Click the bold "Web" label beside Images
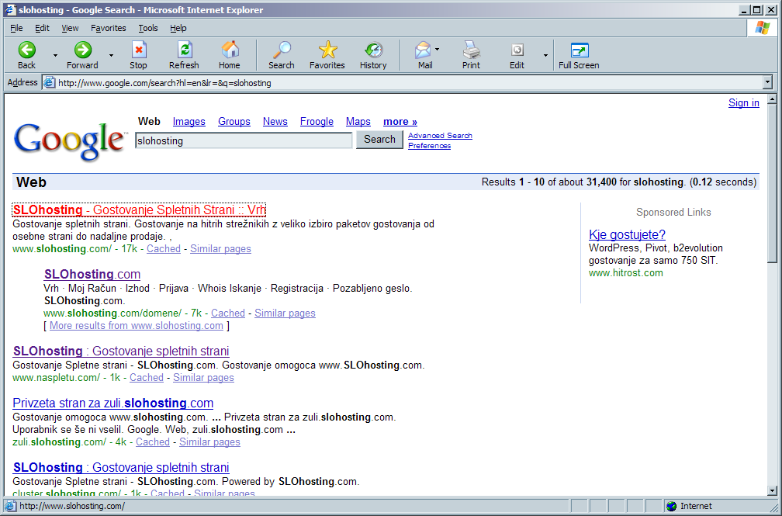This screenshot has height=516, width=782. (149, 121)
